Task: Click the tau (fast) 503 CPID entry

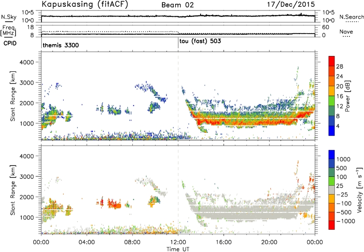Action: point(200,41)
